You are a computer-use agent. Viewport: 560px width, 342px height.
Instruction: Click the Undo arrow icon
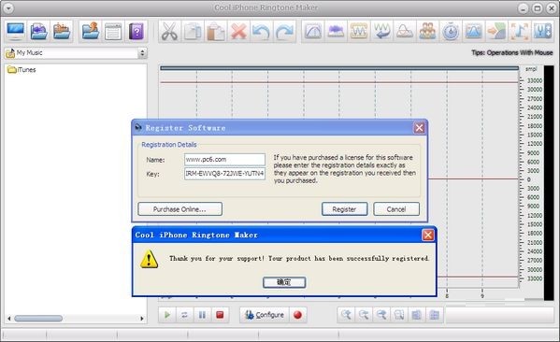point(262,32)
